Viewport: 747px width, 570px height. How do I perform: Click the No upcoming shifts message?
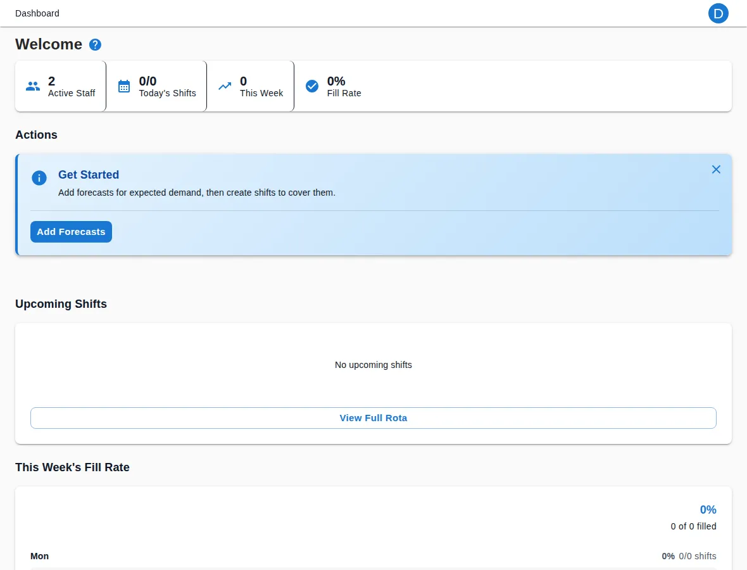coord(373,365)
